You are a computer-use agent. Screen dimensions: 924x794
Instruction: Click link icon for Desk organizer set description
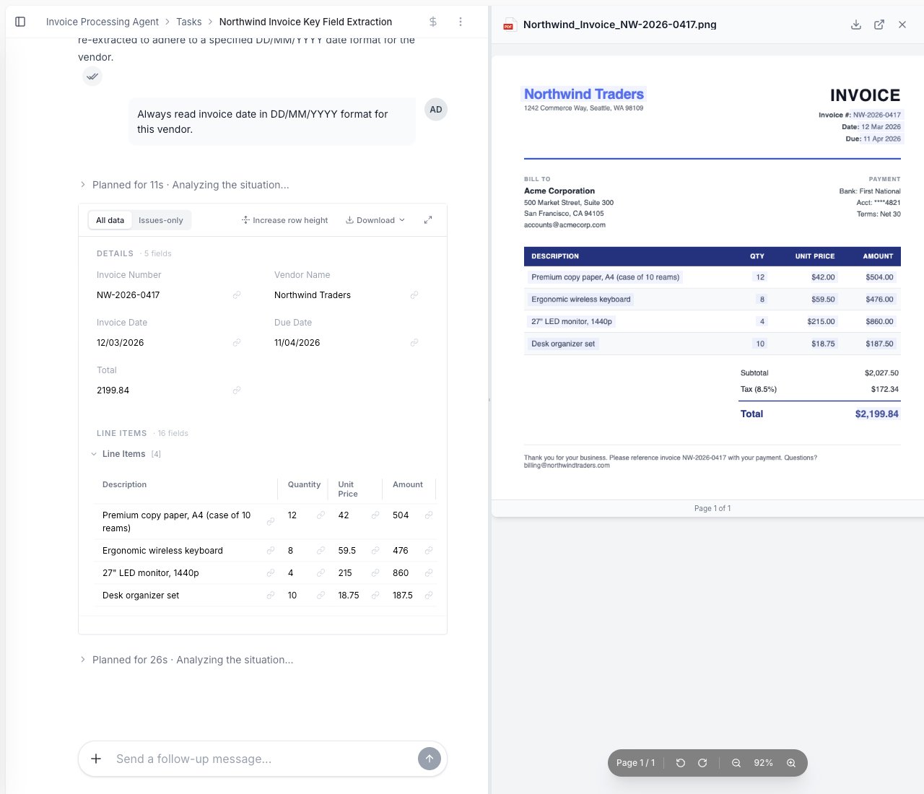(x=271, y=595)
